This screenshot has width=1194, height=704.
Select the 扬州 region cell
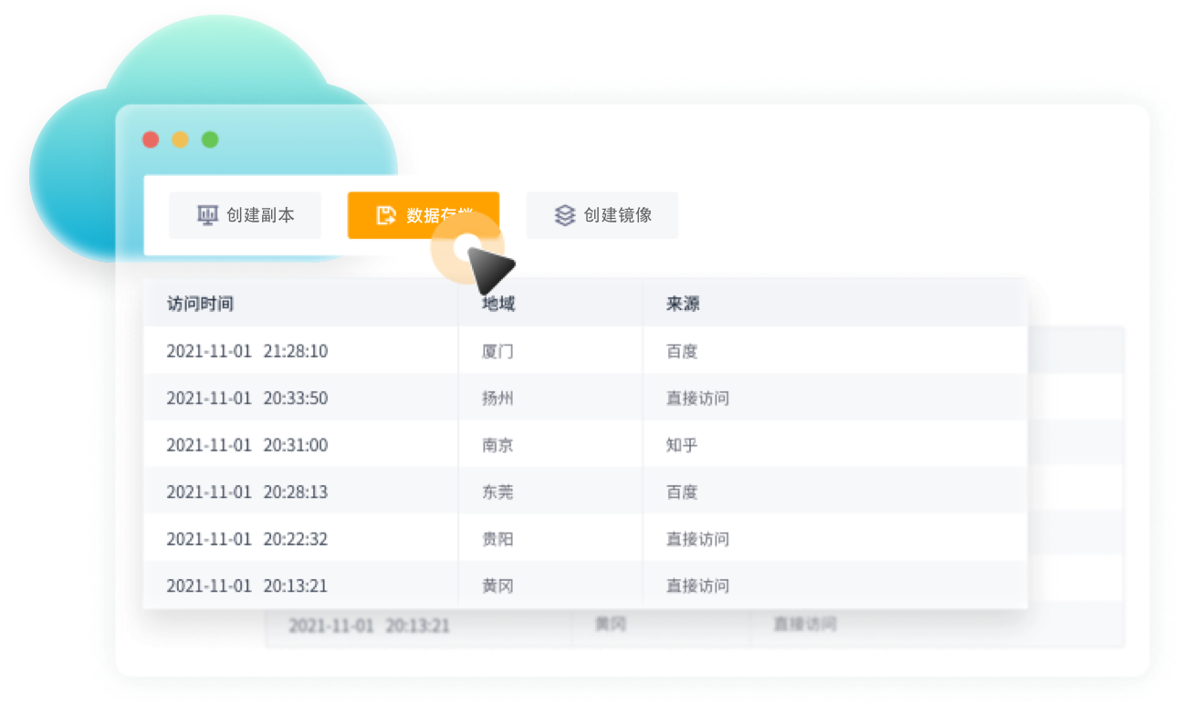[x=497, y=399]
